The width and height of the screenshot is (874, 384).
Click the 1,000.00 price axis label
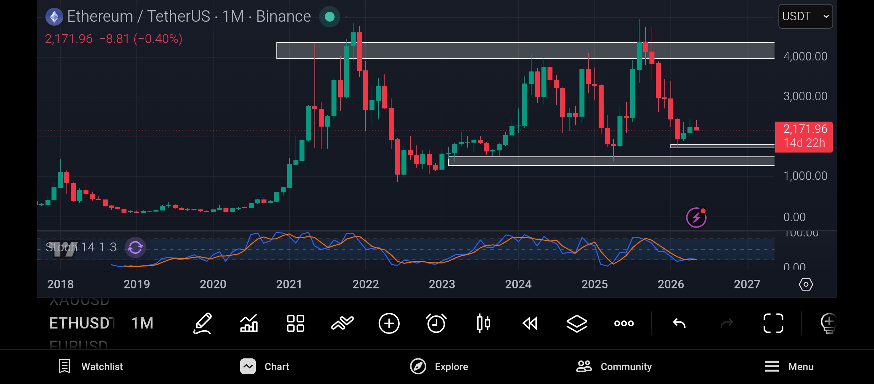pyautogui.click(x=805, y=176)
